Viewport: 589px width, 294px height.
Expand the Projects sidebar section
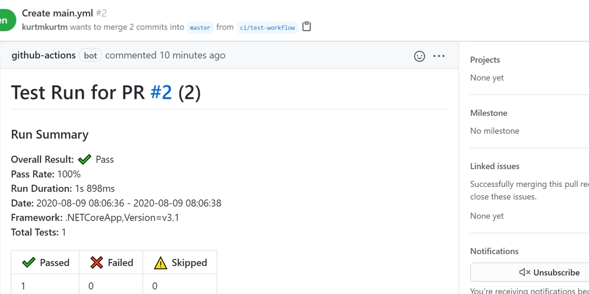[x=485, y=59]
